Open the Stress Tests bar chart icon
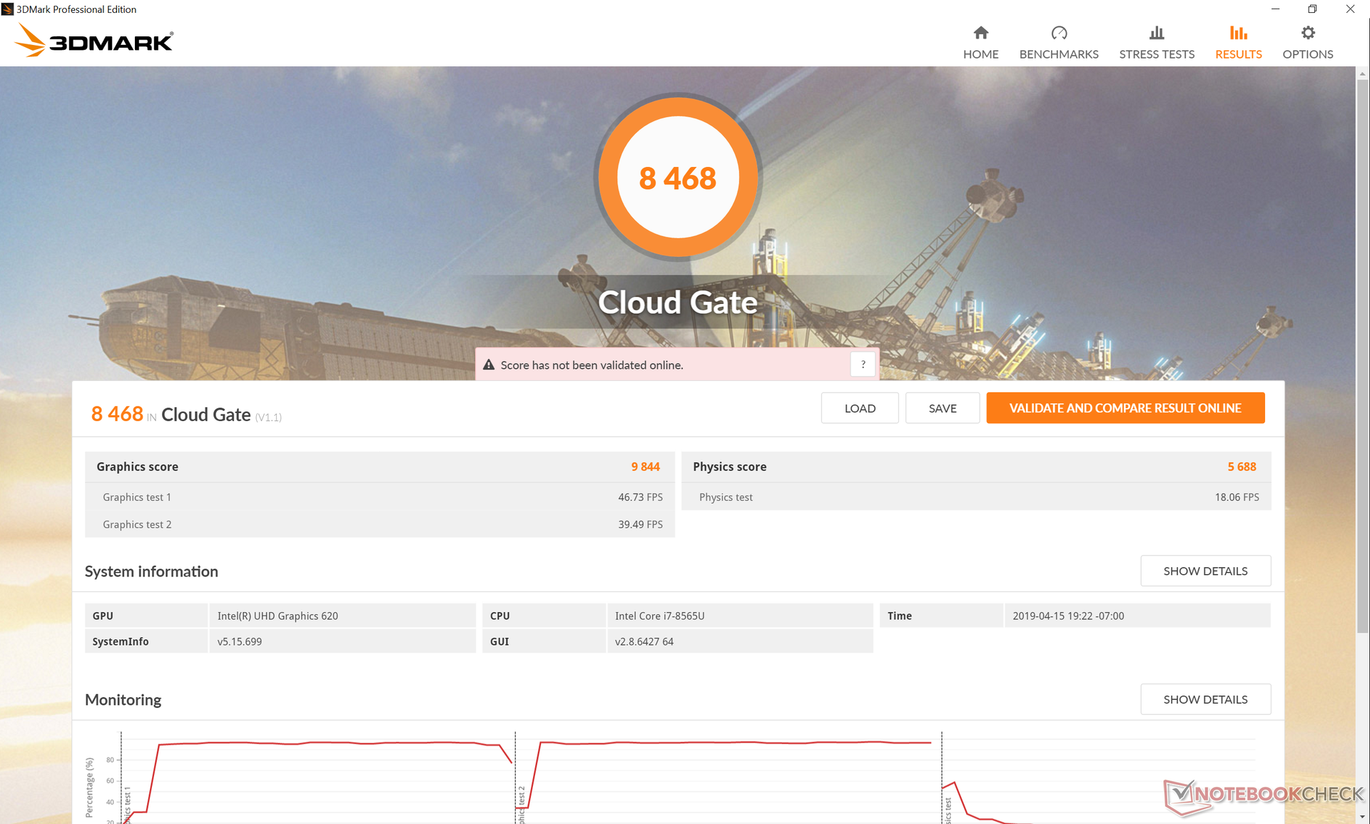The height and width of the screenshot is (824, 1370). click(1157, 33)
